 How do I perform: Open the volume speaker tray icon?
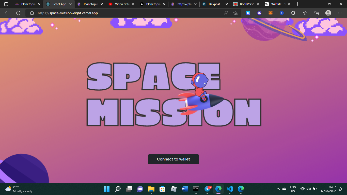(309, 189)
